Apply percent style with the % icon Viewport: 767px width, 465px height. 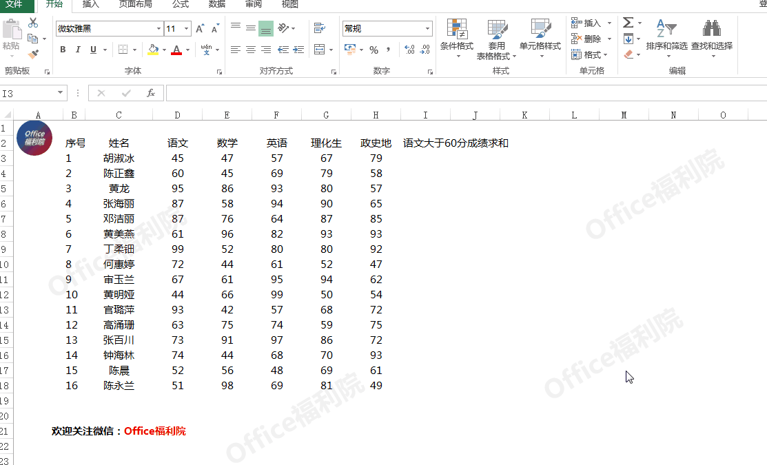(x=374, y=50)
